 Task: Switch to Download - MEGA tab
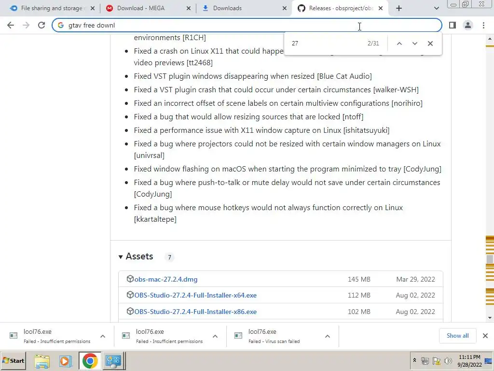141,8
